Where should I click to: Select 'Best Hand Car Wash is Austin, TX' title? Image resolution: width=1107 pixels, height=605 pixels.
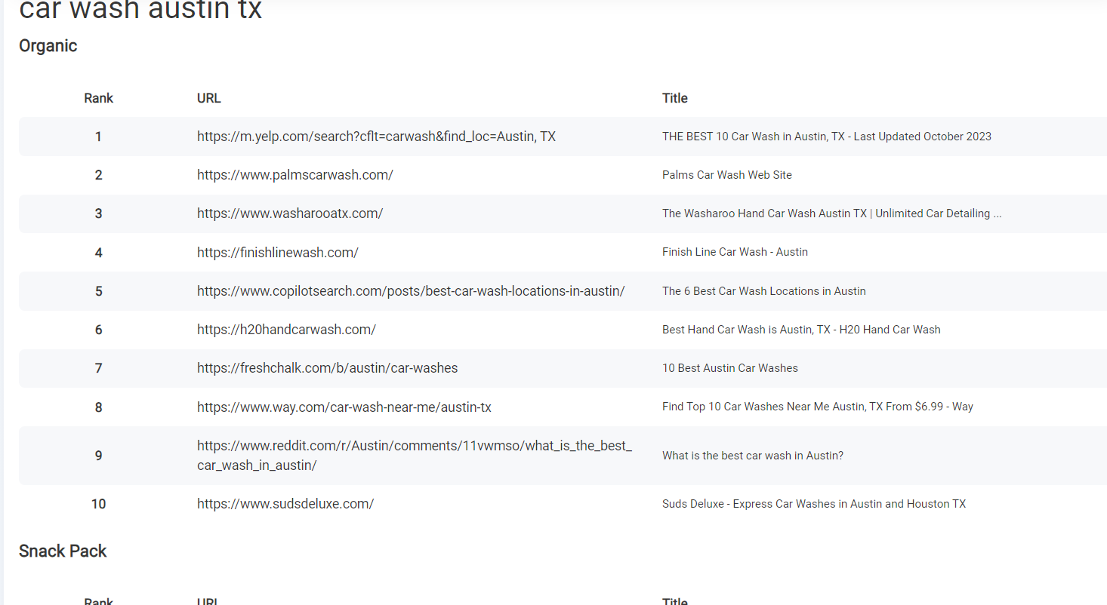coord(801,330)
